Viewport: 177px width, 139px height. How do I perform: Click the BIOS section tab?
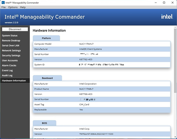(x=44, y=123)
